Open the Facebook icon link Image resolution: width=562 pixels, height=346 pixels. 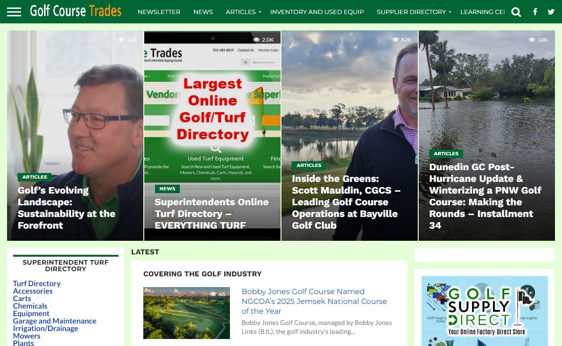(x=535, y=12)
